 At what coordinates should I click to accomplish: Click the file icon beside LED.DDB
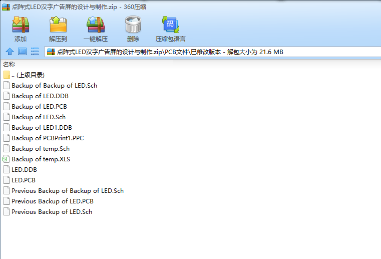pyautogui.click(x=7, y=169)
